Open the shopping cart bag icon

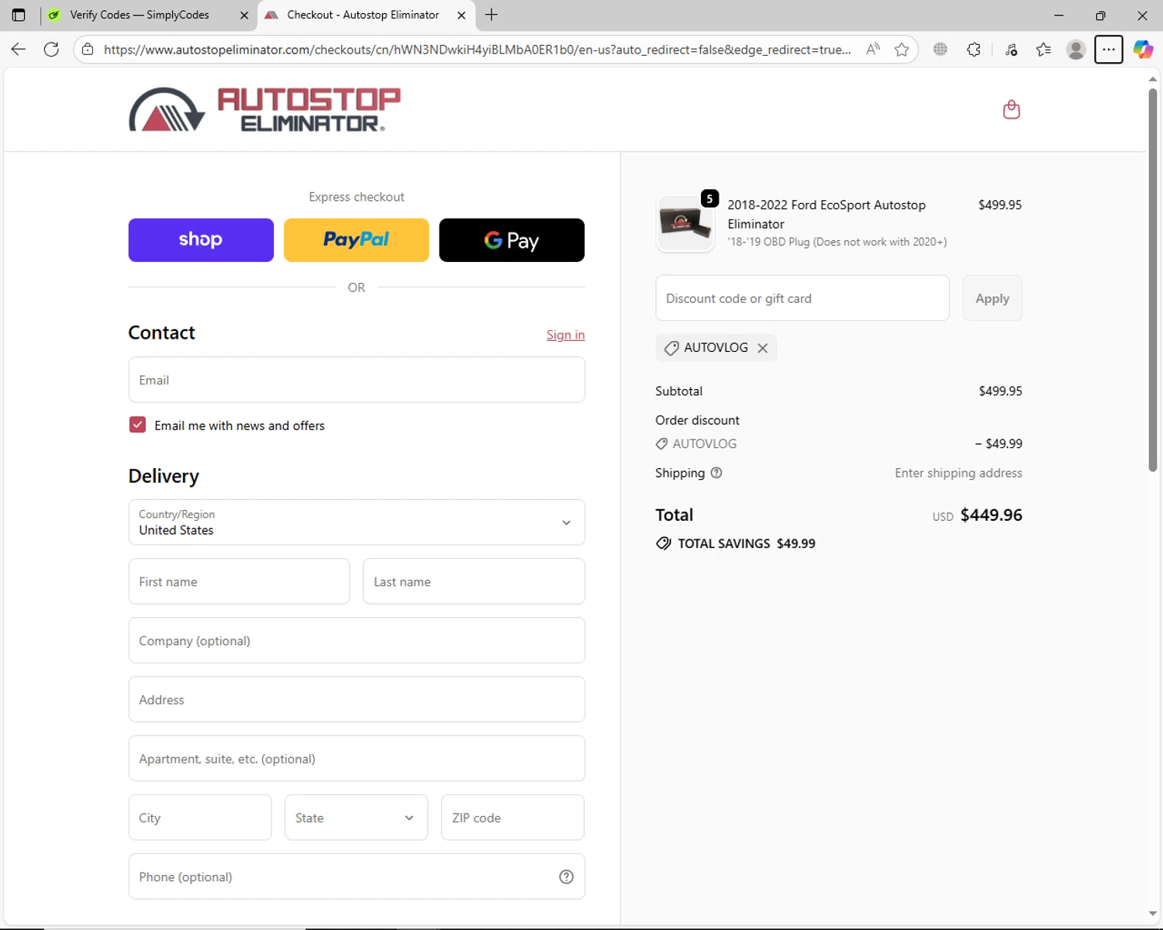coord(1011,109)
